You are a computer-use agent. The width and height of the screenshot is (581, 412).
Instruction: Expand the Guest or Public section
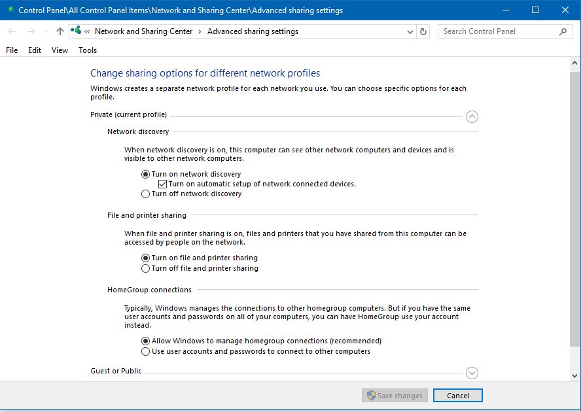point(472,373)
